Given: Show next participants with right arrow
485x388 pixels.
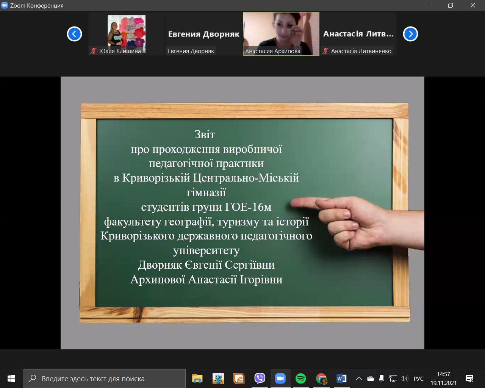Looking at the screenshot, I should [x=410, y=34].
